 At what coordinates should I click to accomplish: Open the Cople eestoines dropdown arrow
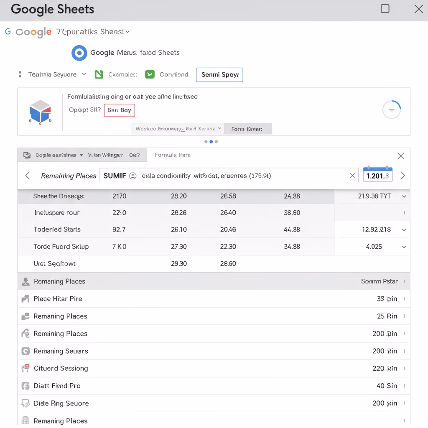click(81, 155)
